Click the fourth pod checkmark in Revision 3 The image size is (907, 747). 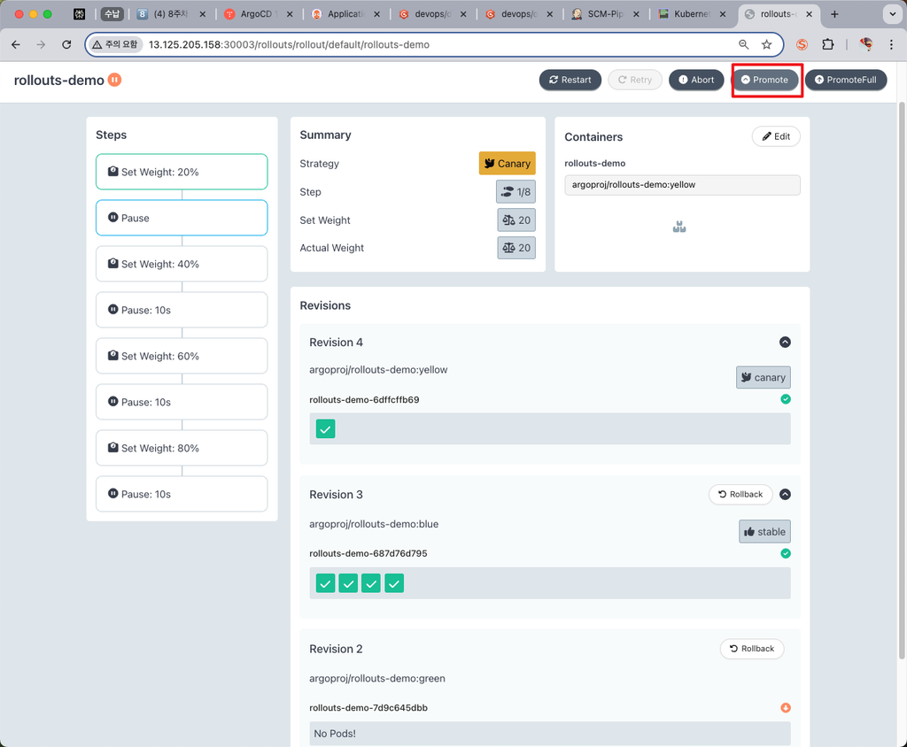tap(394, 583)
